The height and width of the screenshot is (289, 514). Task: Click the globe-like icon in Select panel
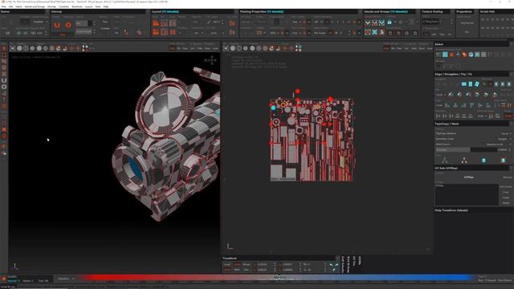pos(471,55)
